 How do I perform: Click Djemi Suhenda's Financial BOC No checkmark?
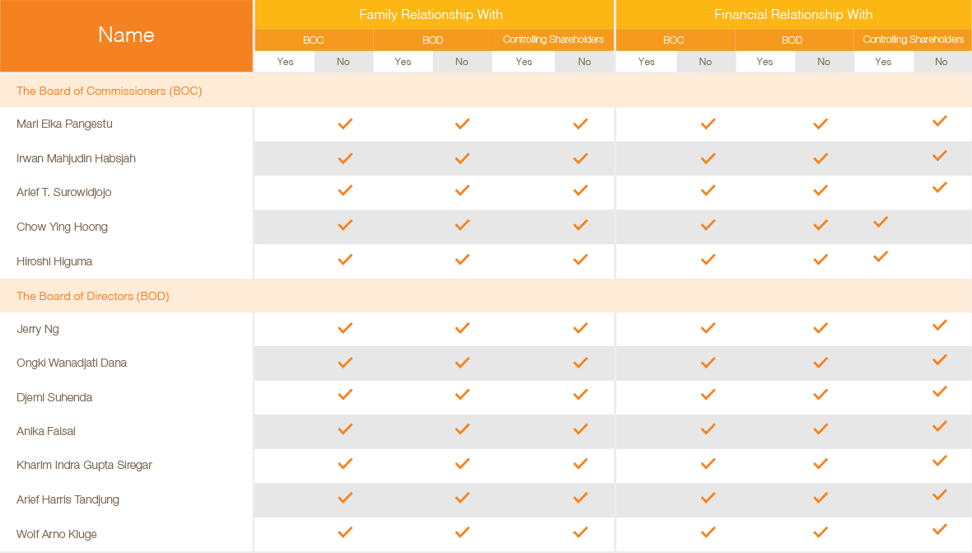pyautogui.click(x=708, y=394)
